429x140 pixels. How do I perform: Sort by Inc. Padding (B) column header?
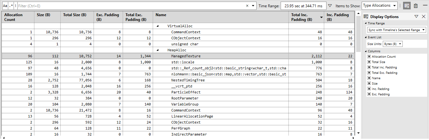click(339, 17)
